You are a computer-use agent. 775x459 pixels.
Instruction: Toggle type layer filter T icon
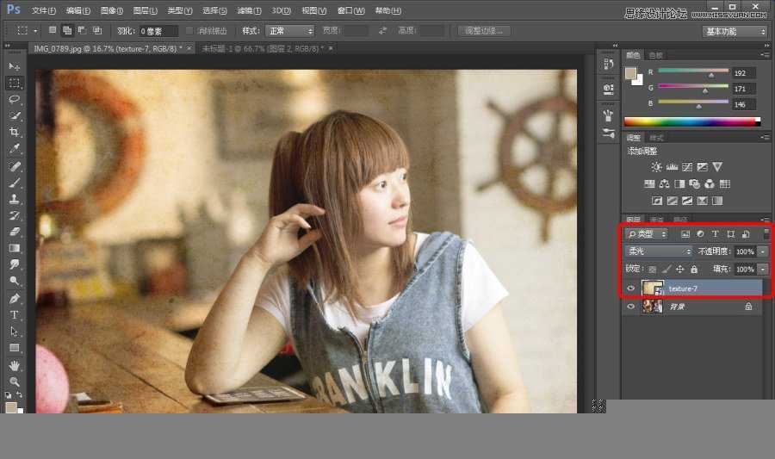click(x=716, y=234)
